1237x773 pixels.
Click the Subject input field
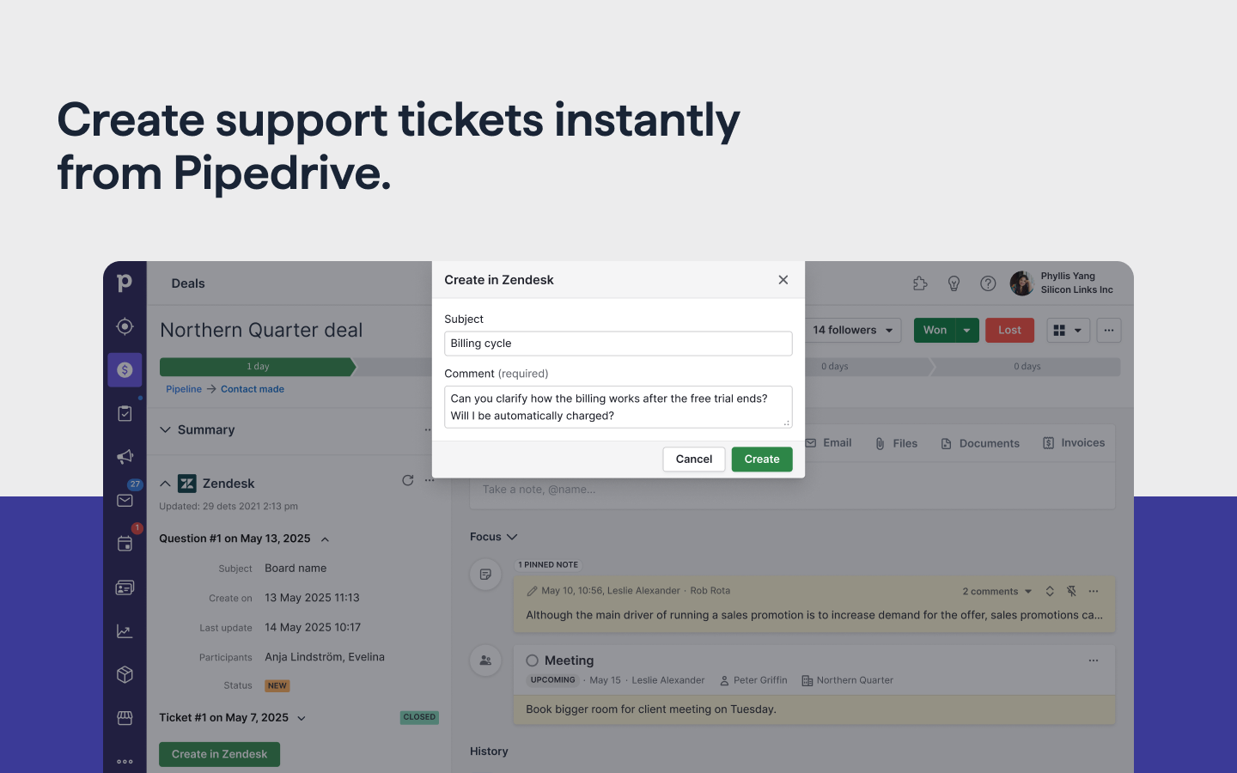pos(618,344)
